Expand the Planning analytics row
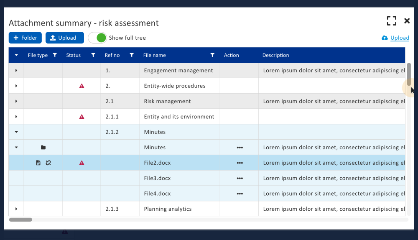 tap(16, 209)
